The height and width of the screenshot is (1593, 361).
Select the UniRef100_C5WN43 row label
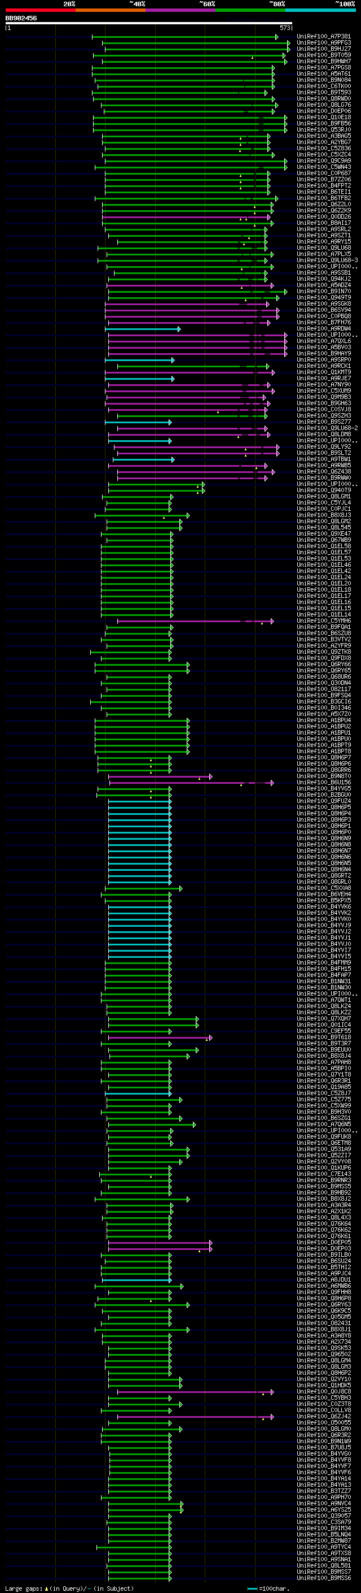pos(324,167)
